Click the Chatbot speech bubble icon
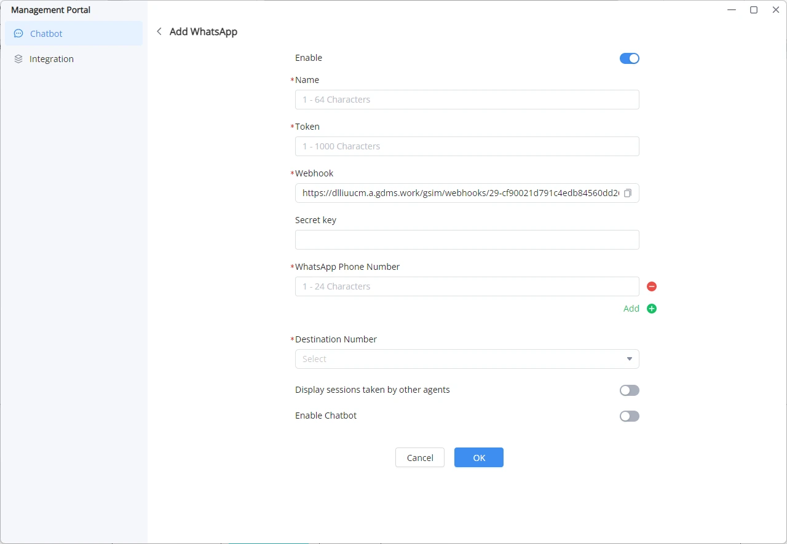The width and height of the screenshot is (787, 544). pos(18,34)
